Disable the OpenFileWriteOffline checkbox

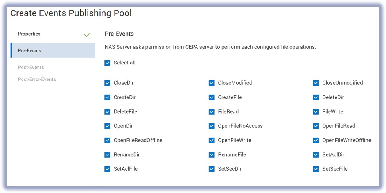(x=316, y=141)
